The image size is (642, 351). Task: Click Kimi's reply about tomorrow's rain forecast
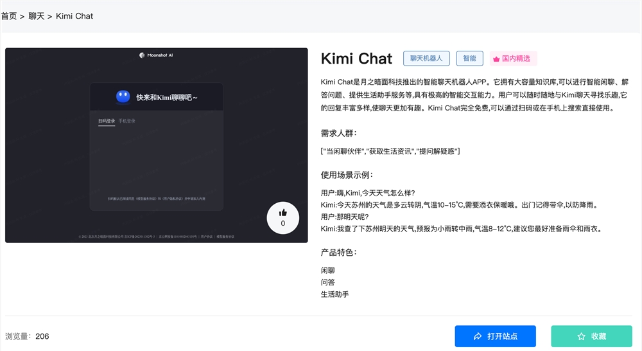click(x=463, y=229)
